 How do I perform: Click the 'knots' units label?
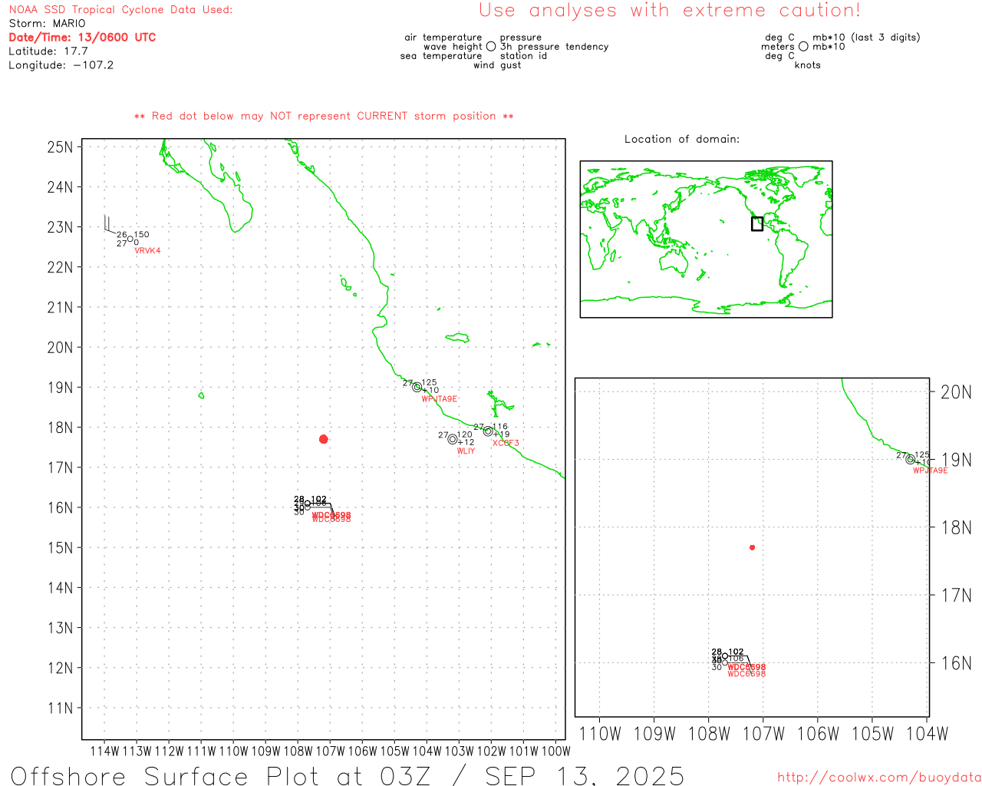[x=808, y=64]
